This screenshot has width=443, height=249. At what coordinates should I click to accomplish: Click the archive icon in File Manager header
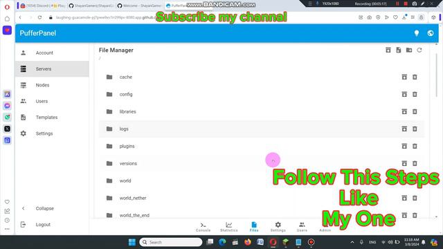pos(388,50)
